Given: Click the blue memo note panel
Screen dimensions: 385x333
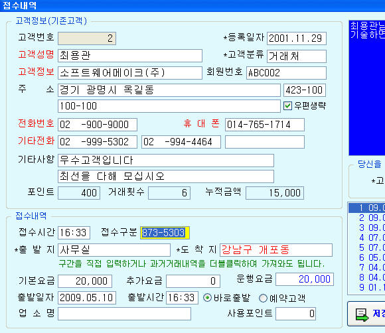Looking at the screenshot, I should click(367, 88).
